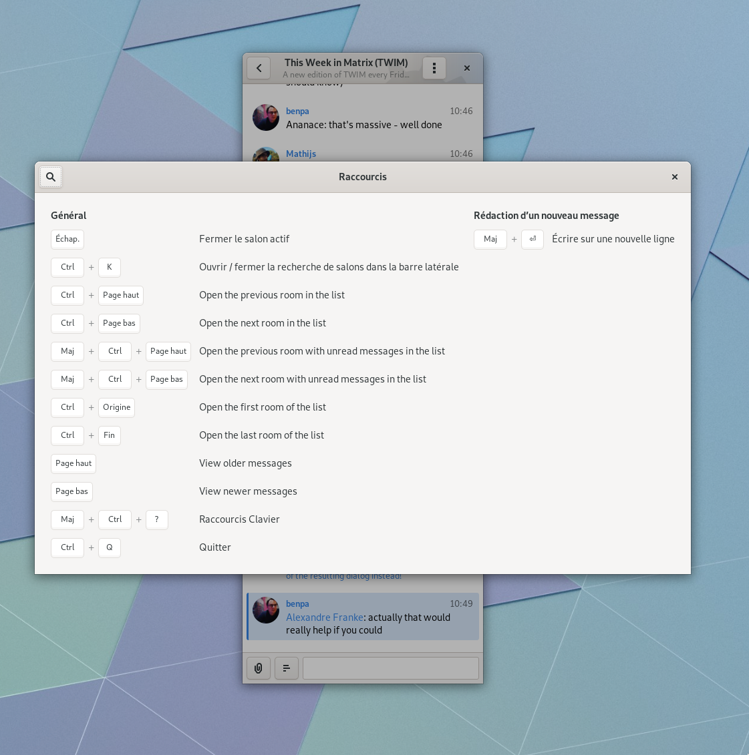The width and height of the screenshot is (749, 755).
Task: Click the question mark key cap
Action: coord(157,519)
